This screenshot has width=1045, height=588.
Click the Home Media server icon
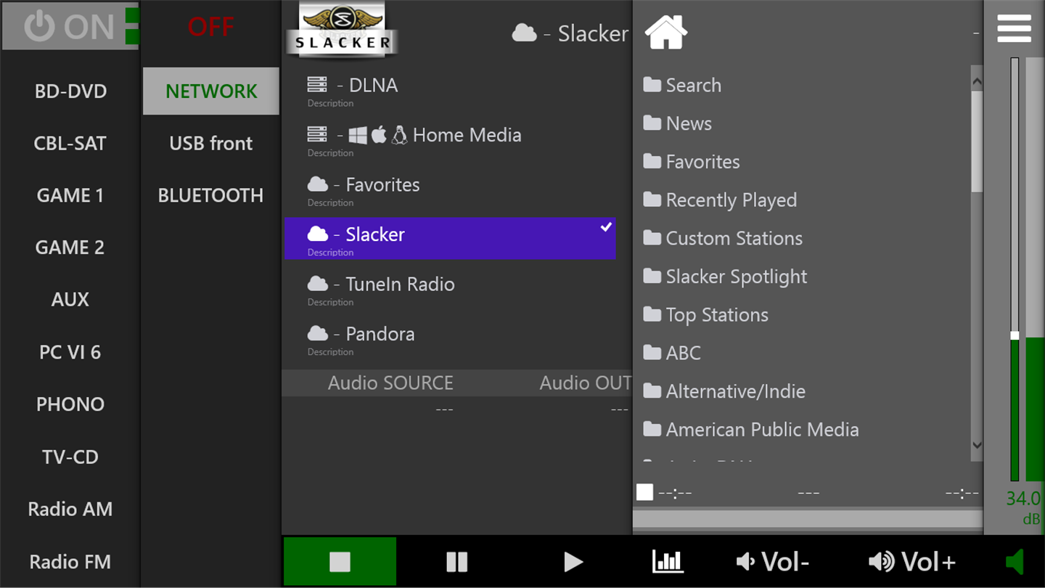click(317, 134)
